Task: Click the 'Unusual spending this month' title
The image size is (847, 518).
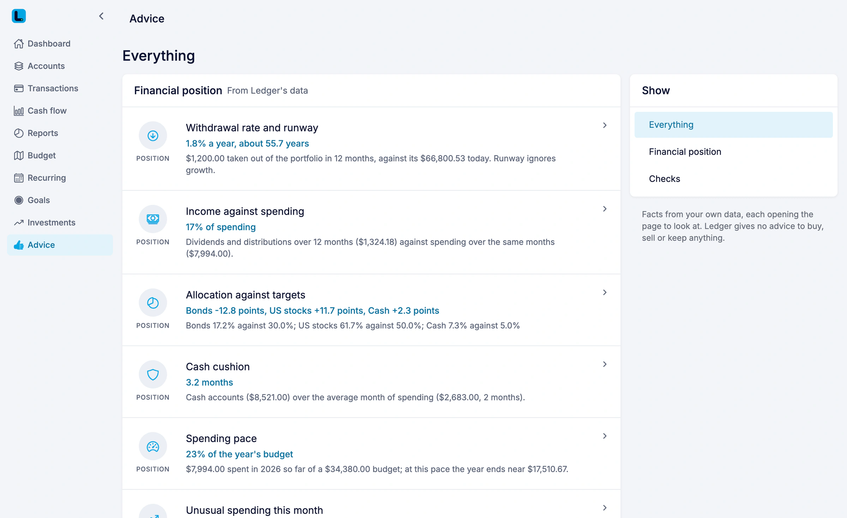Action: pyautogui.click(x=254, y=510)
